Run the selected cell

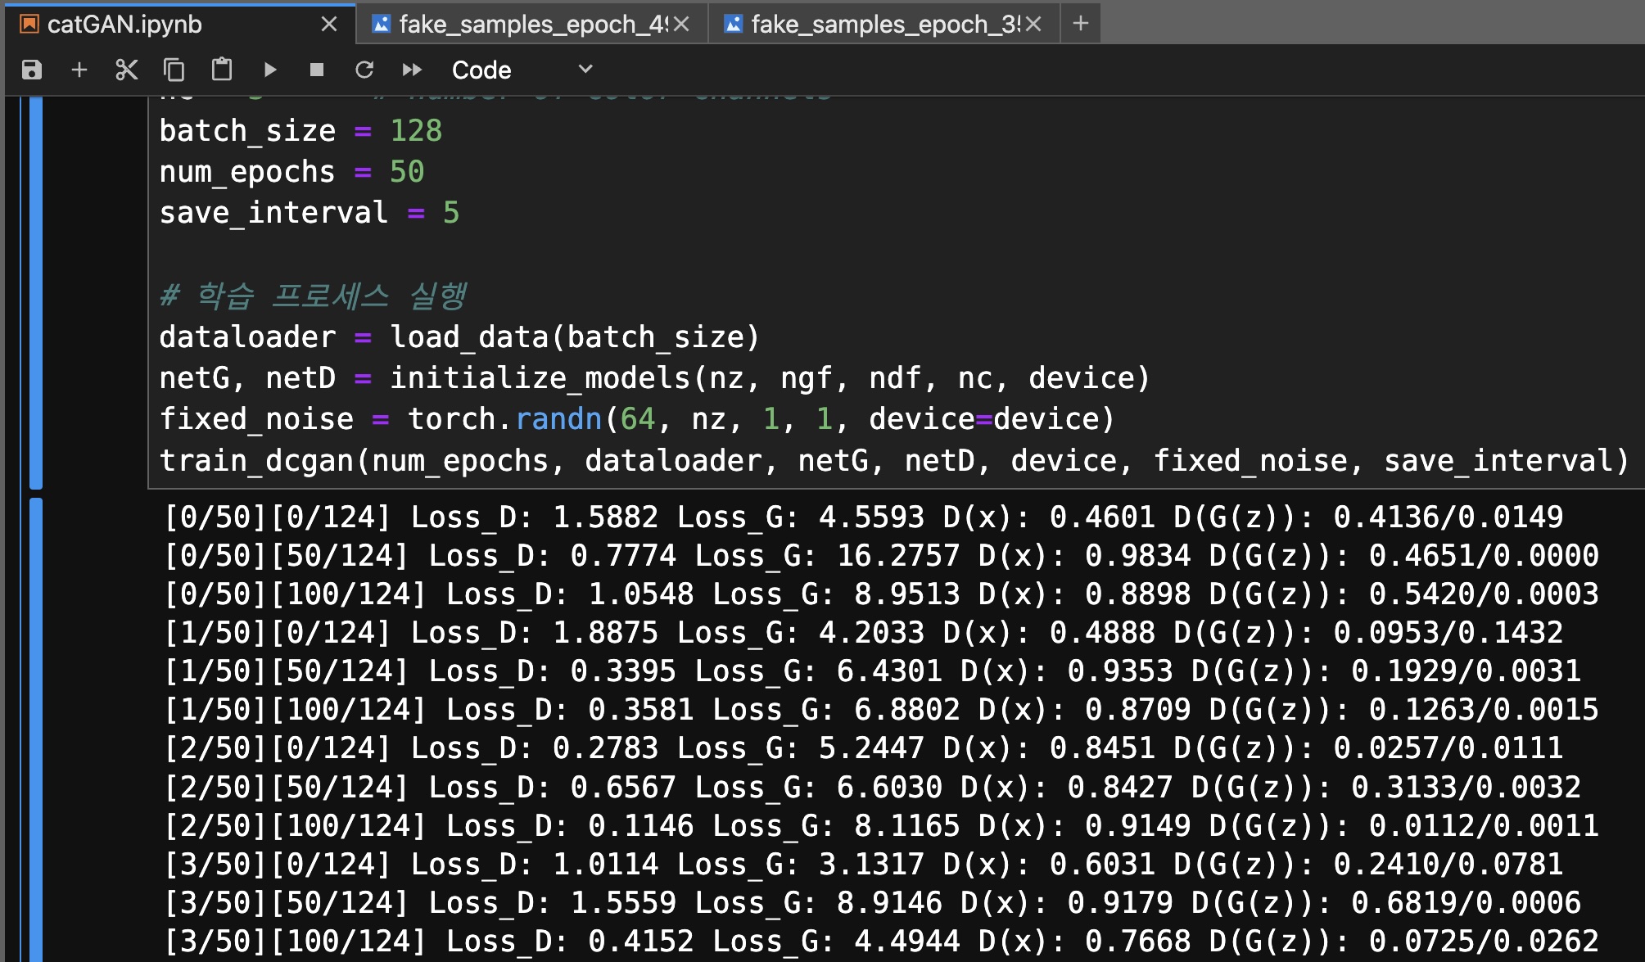click(x=269, y=70)
